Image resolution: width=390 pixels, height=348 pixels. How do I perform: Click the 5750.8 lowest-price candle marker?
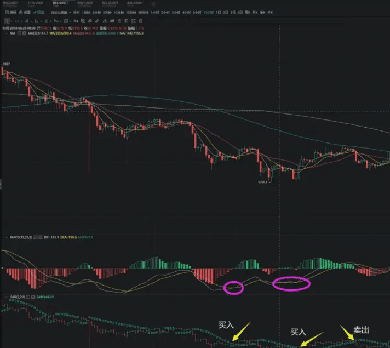263,182
